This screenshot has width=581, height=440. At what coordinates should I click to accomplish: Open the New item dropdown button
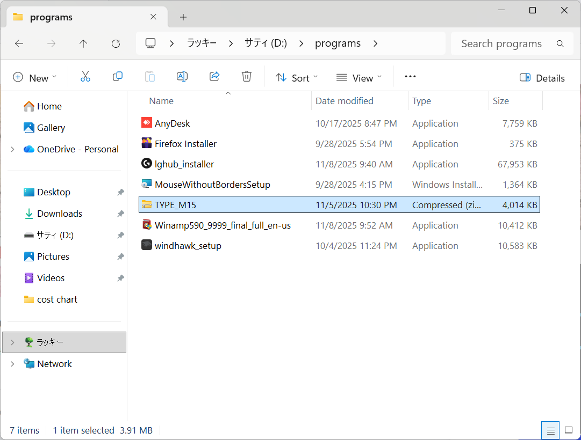click(x=35, y=78)
